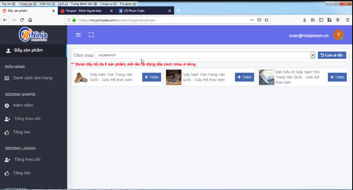
Task: Click the tuan@ninjateam.vn account email
Action: (309, 36)
